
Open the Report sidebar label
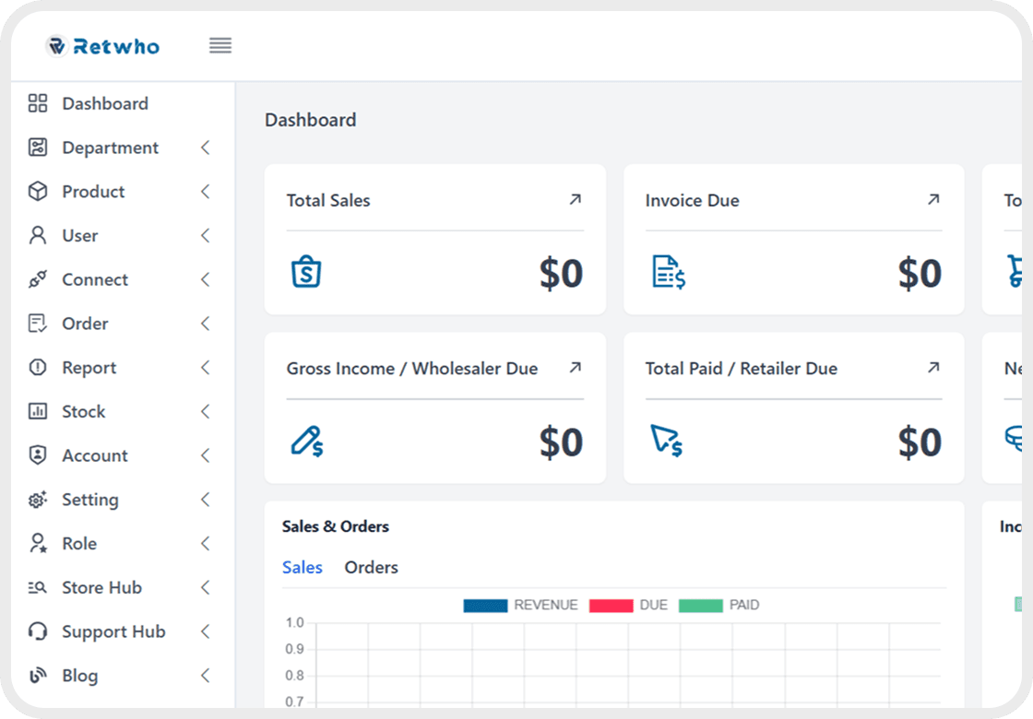(89, 368)
